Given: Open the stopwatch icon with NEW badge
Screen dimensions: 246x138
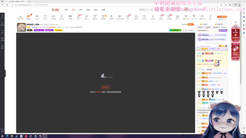Looking at the screenshot, I should (78, 16).
